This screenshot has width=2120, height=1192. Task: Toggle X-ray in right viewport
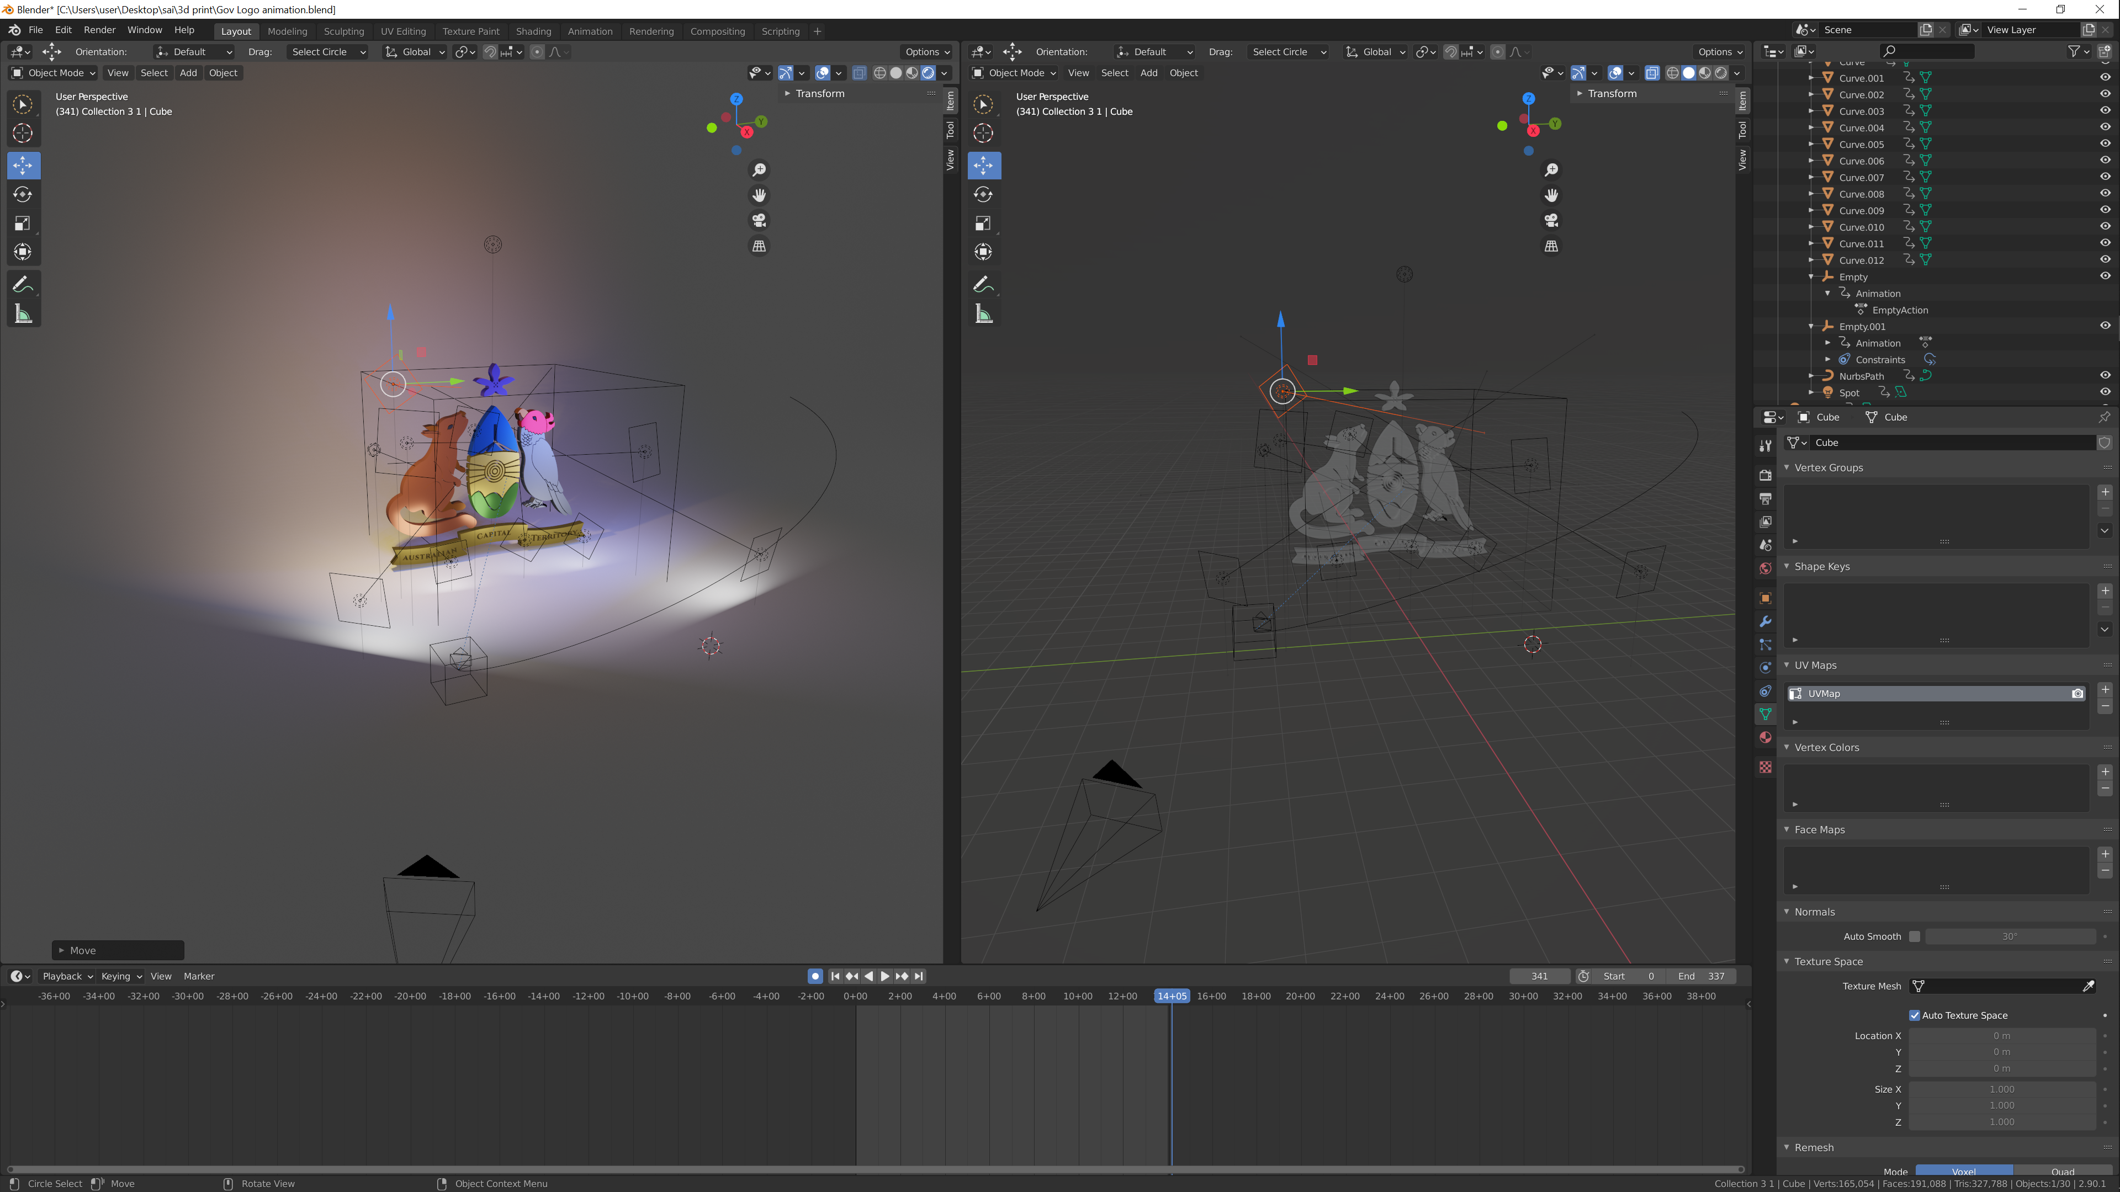(1652, 73)
